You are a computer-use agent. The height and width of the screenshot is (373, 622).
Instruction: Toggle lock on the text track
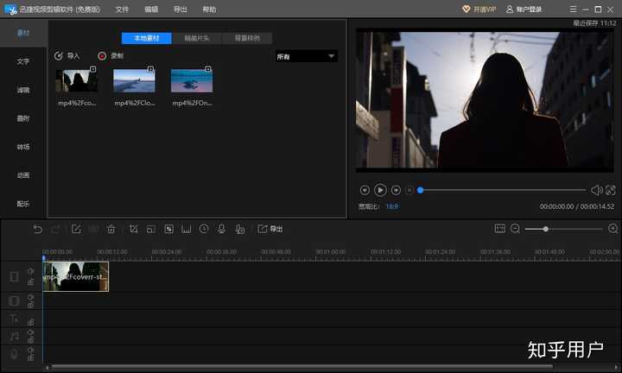pos(30,322)
